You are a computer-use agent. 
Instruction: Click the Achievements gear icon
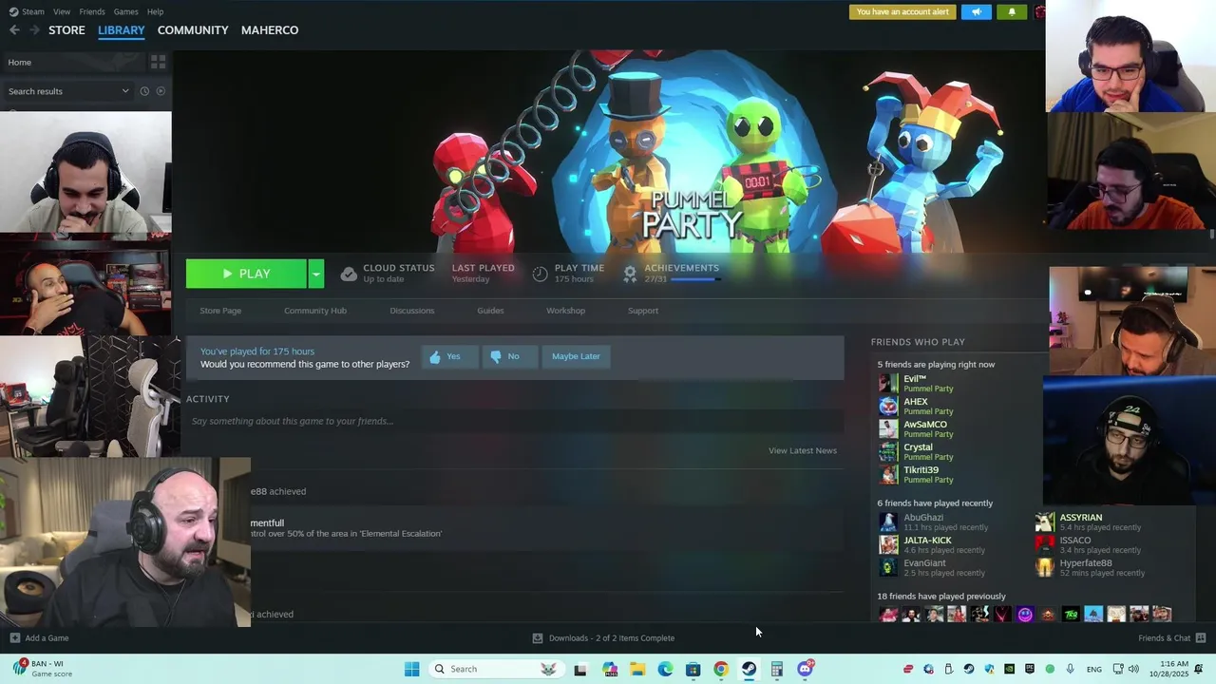click(x=629, y=274)
